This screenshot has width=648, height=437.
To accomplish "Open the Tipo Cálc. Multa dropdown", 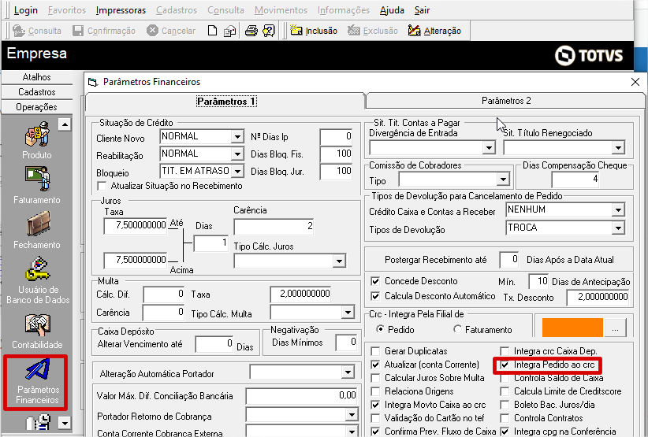I will 348,313.
